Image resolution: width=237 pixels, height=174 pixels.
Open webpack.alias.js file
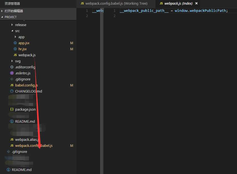[26, 140]
